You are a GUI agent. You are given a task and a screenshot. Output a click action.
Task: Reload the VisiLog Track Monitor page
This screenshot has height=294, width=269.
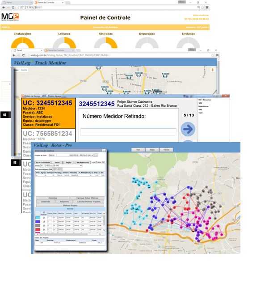[23, 55]
